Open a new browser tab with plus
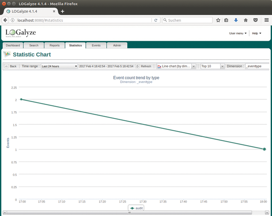This screenshot has height=216, width=272. [63, 11]
